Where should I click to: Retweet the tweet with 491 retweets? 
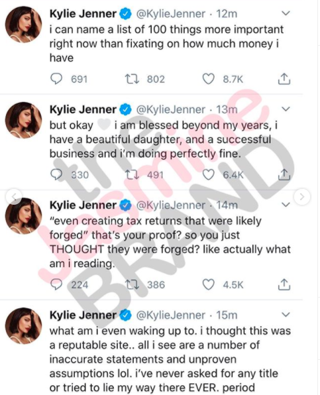(133, 174)
